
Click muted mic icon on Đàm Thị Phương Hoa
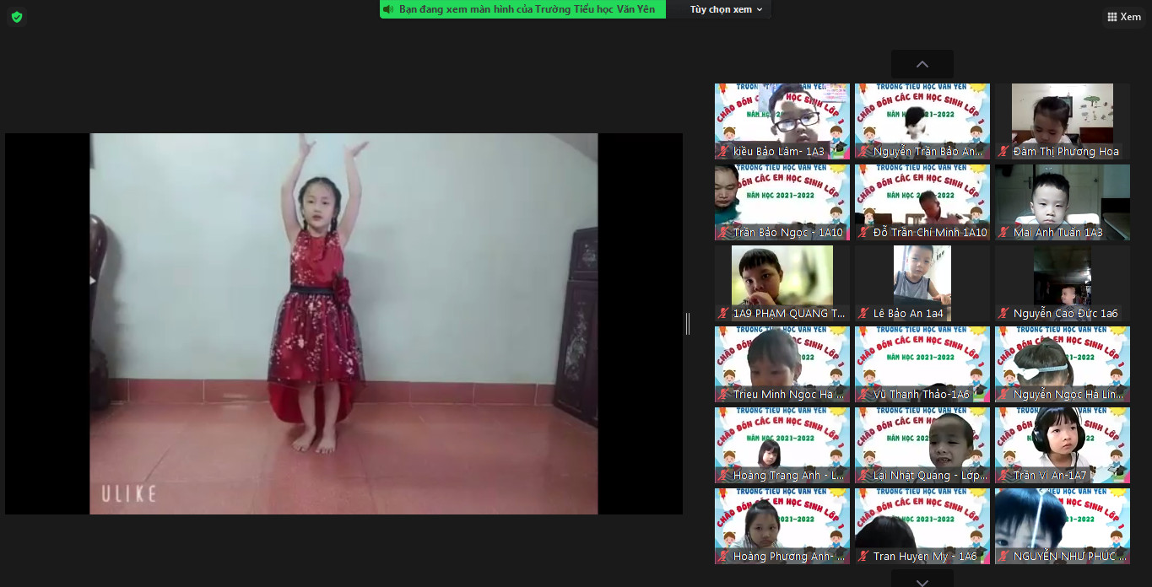pos(1003,152)
